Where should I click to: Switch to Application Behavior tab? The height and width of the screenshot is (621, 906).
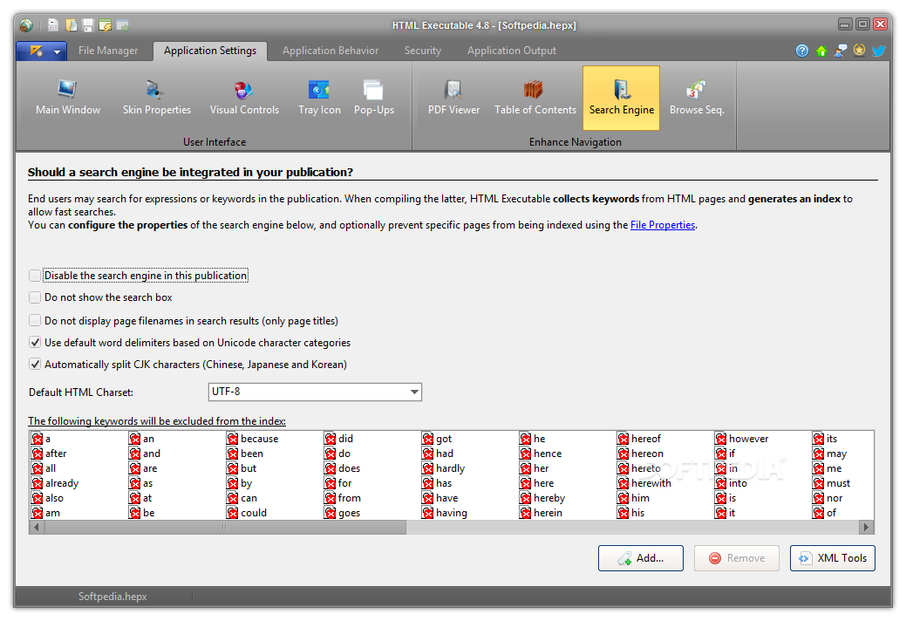click(330, 51)
